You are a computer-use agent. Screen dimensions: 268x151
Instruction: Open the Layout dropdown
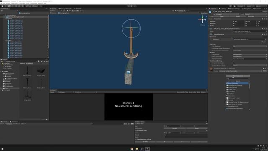click(x=261, y=6)
